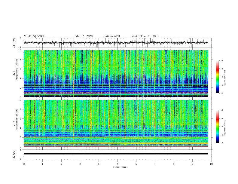
Task: Click the 'ch.1(V)' waveform axis label
Action: pos(14,43)
